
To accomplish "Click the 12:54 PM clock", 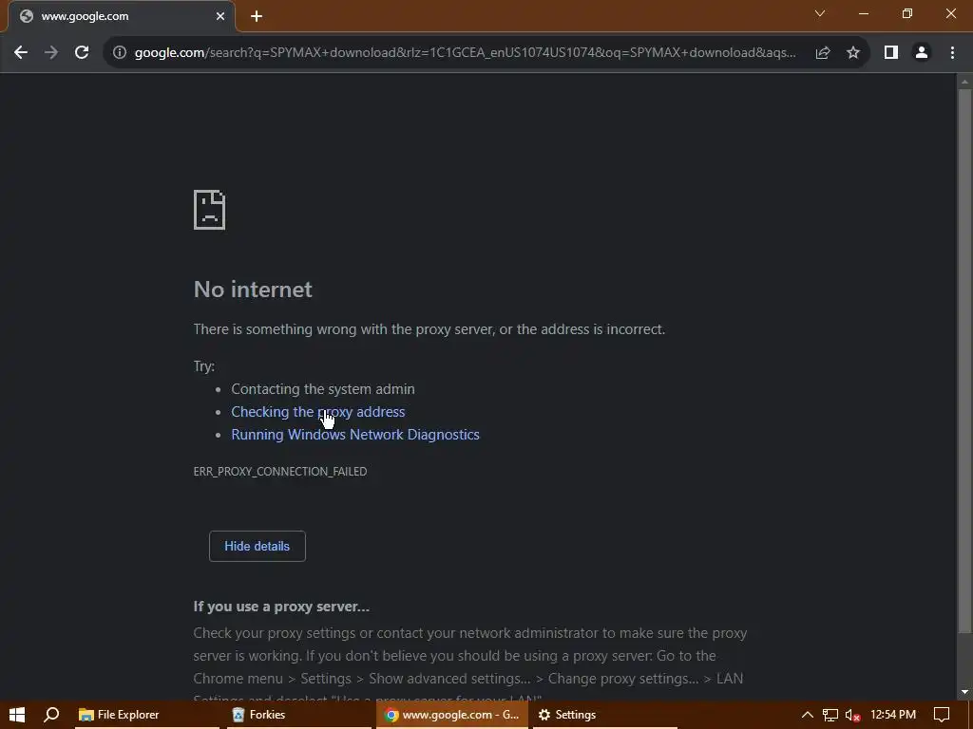I will (x=893, y=715).
